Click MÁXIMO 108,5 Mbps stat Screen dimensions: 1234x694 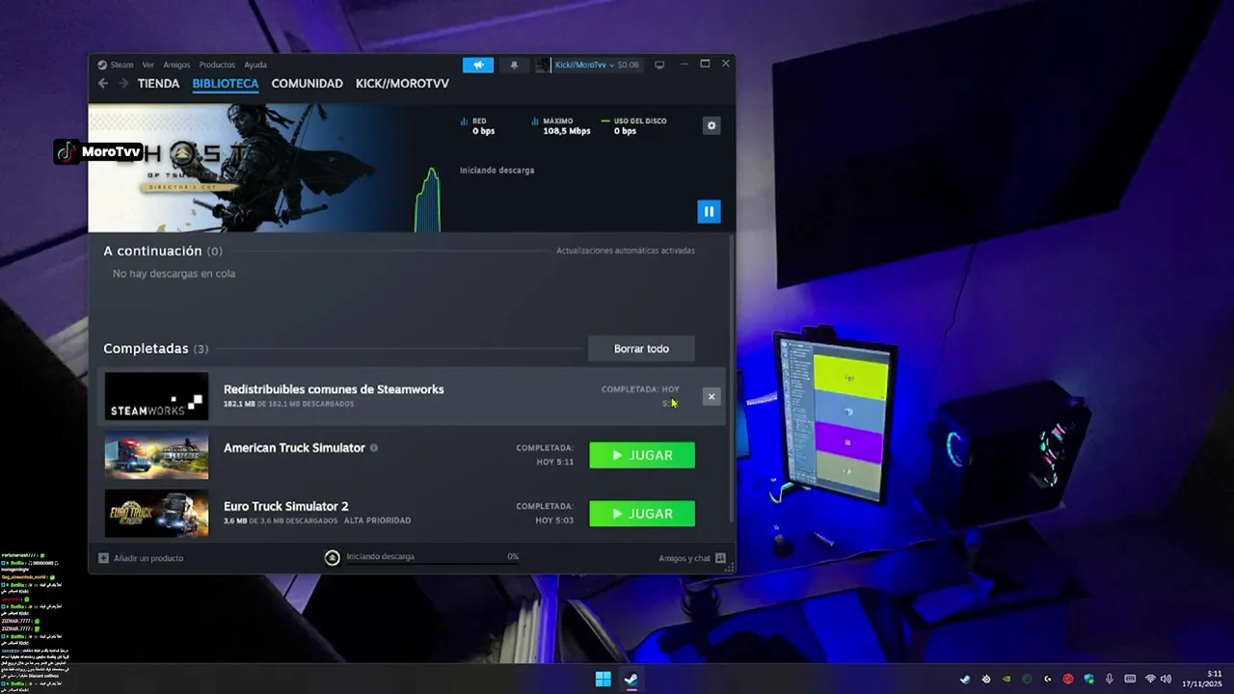pyautogui.click(x=561, y=126)
